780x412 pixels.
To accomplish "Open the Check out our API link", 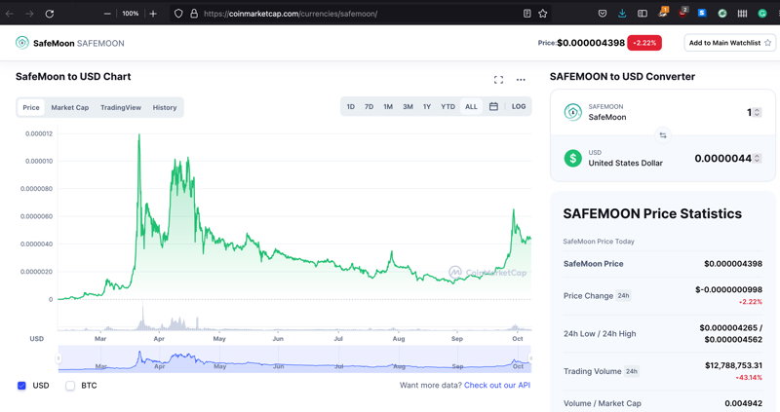I will (497, 385).
